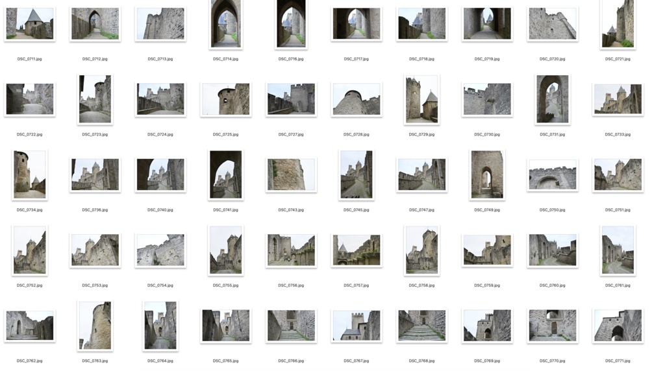
Task: Select the DSC_0747.jpg photo thumbnail
Action: pyautogui.click(x=422, y=174)
